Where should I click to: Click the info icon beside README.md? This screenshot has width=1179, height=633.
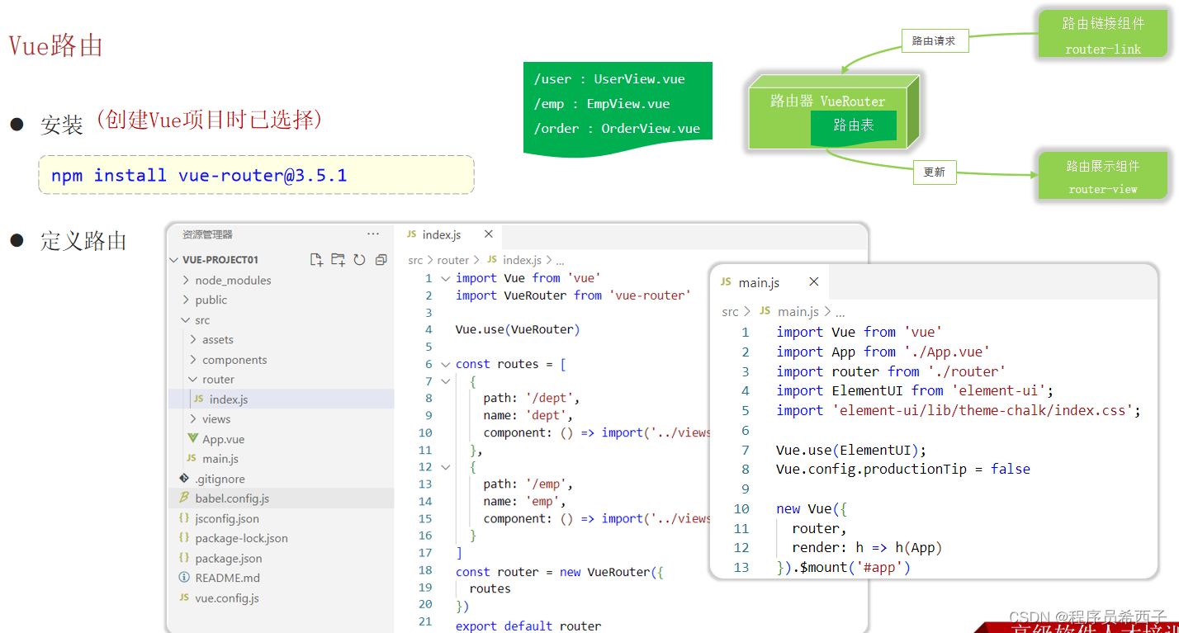click(x=184, y=578)
